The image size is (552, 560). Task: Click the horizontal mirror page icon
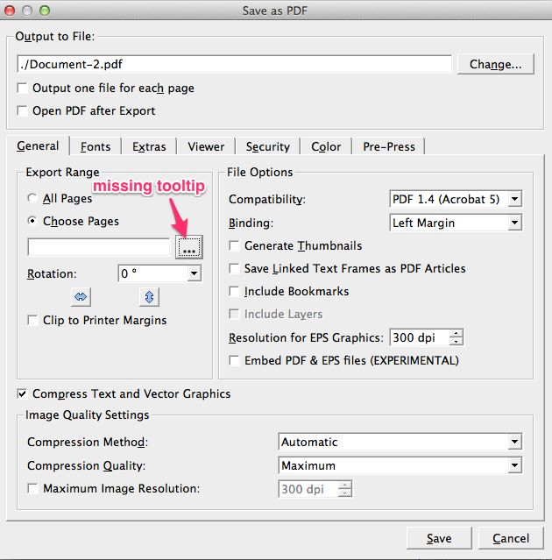(x=81, y=297)
